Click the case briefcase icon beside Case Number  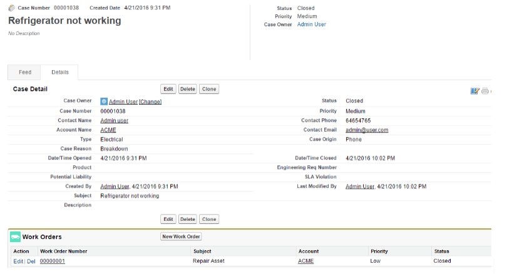(x=12, y=8)
